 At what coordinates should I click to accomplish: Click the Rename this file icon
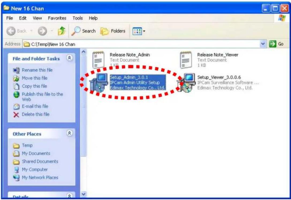16,70
